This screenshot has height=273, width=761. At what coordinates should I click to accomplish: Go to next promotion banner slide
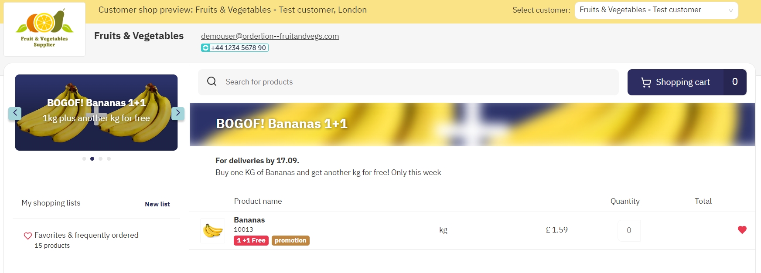tap(178, 113)
